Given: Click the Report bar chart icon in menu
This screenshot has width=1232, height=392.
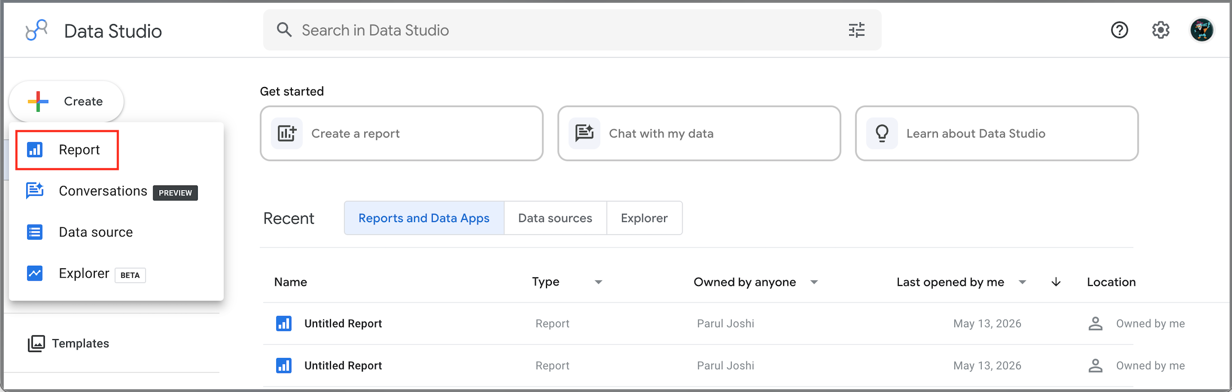Looking at the screenshot, I should pyautogui.click(x=35, y=150).
